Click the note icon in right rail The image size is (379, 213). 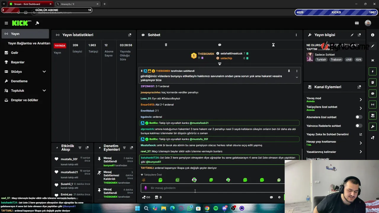point(372,82)
